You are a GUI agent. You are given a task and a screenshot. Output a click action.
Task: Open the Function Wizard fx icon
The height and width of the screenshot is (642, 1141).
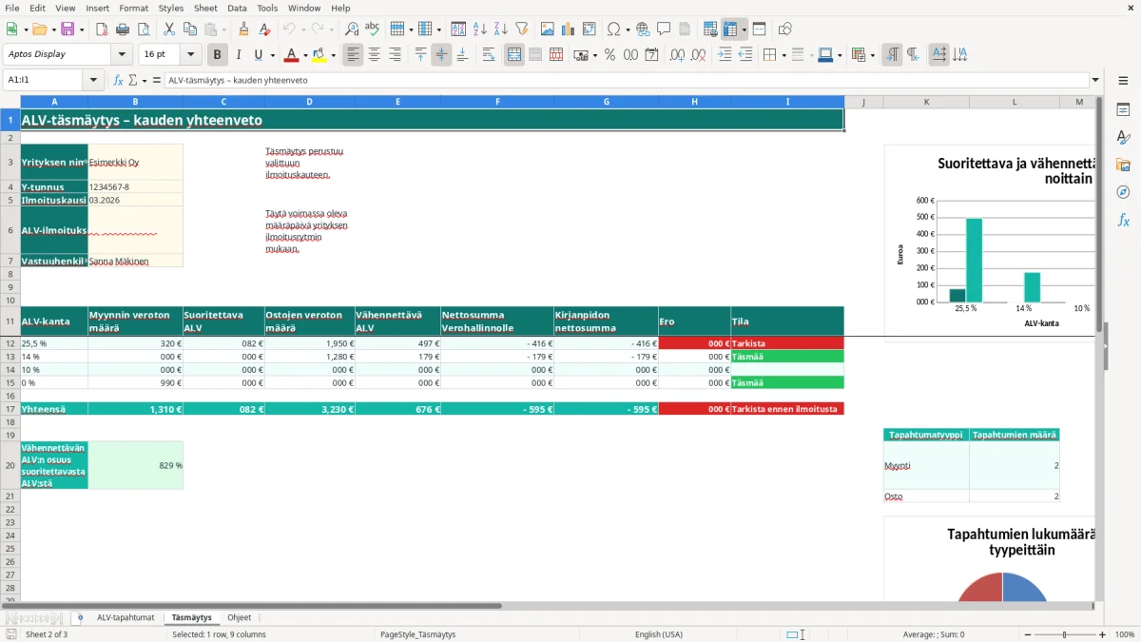click(119, 80)
